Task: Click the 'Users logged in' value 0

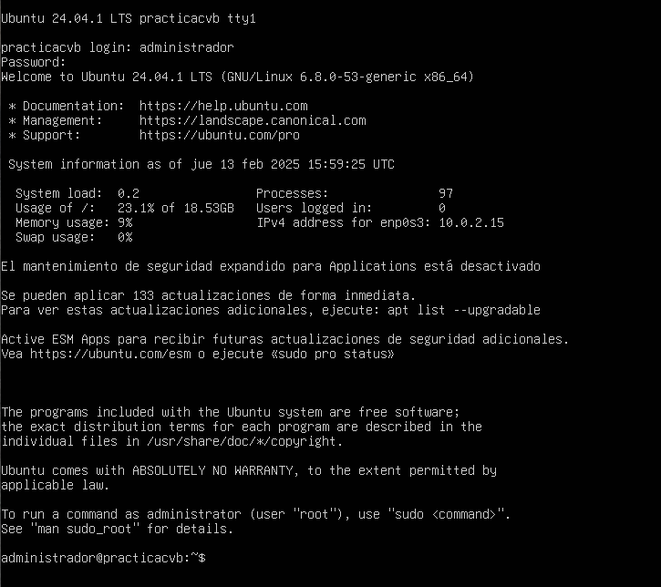Action: click(x=442, y=208)
